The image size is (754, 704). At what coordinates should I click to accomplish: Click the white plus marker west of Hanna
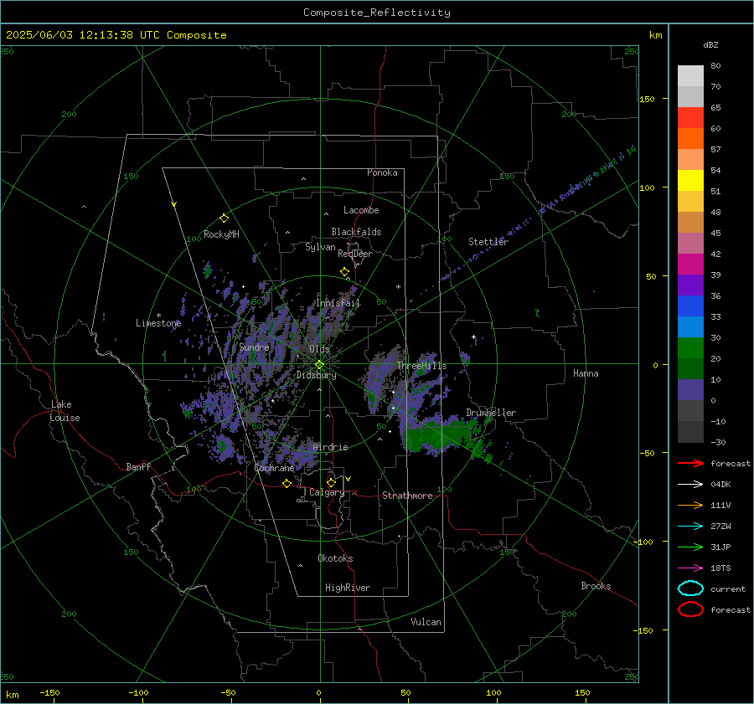coord(473,337)
